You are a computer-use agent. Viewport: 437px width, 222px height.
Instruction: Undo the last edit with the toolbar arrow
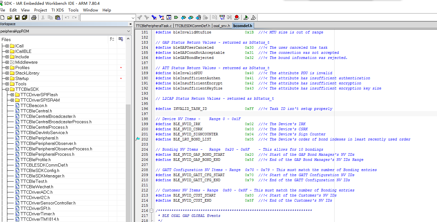[67, 18]
